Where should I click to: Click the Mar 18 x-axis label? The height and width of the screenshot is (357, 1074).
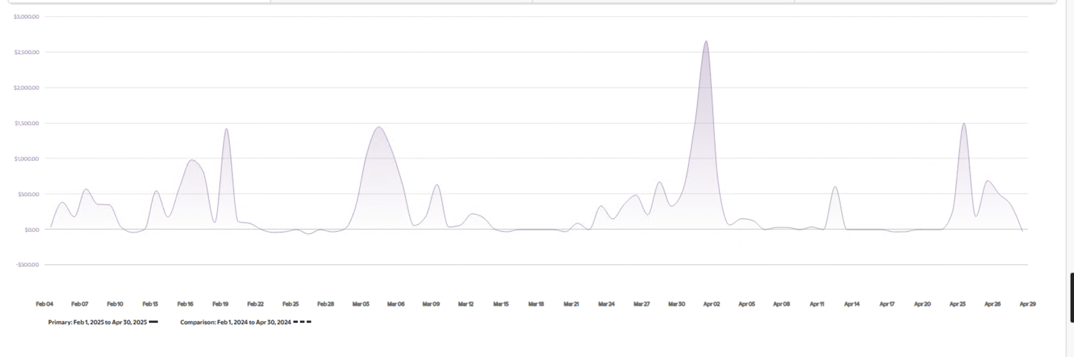536,304
